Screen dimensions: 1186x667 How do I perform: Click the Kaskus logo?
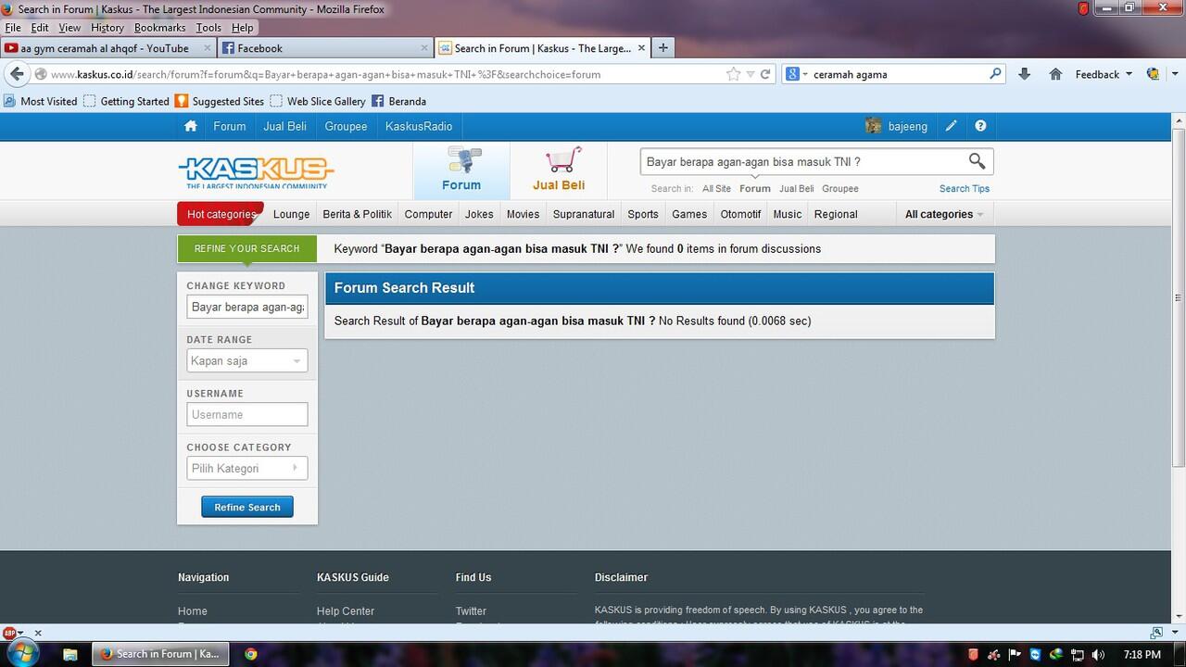256,171
